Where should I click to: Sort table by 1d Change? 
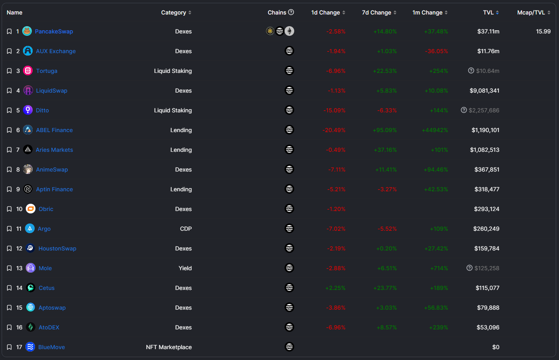328,12
